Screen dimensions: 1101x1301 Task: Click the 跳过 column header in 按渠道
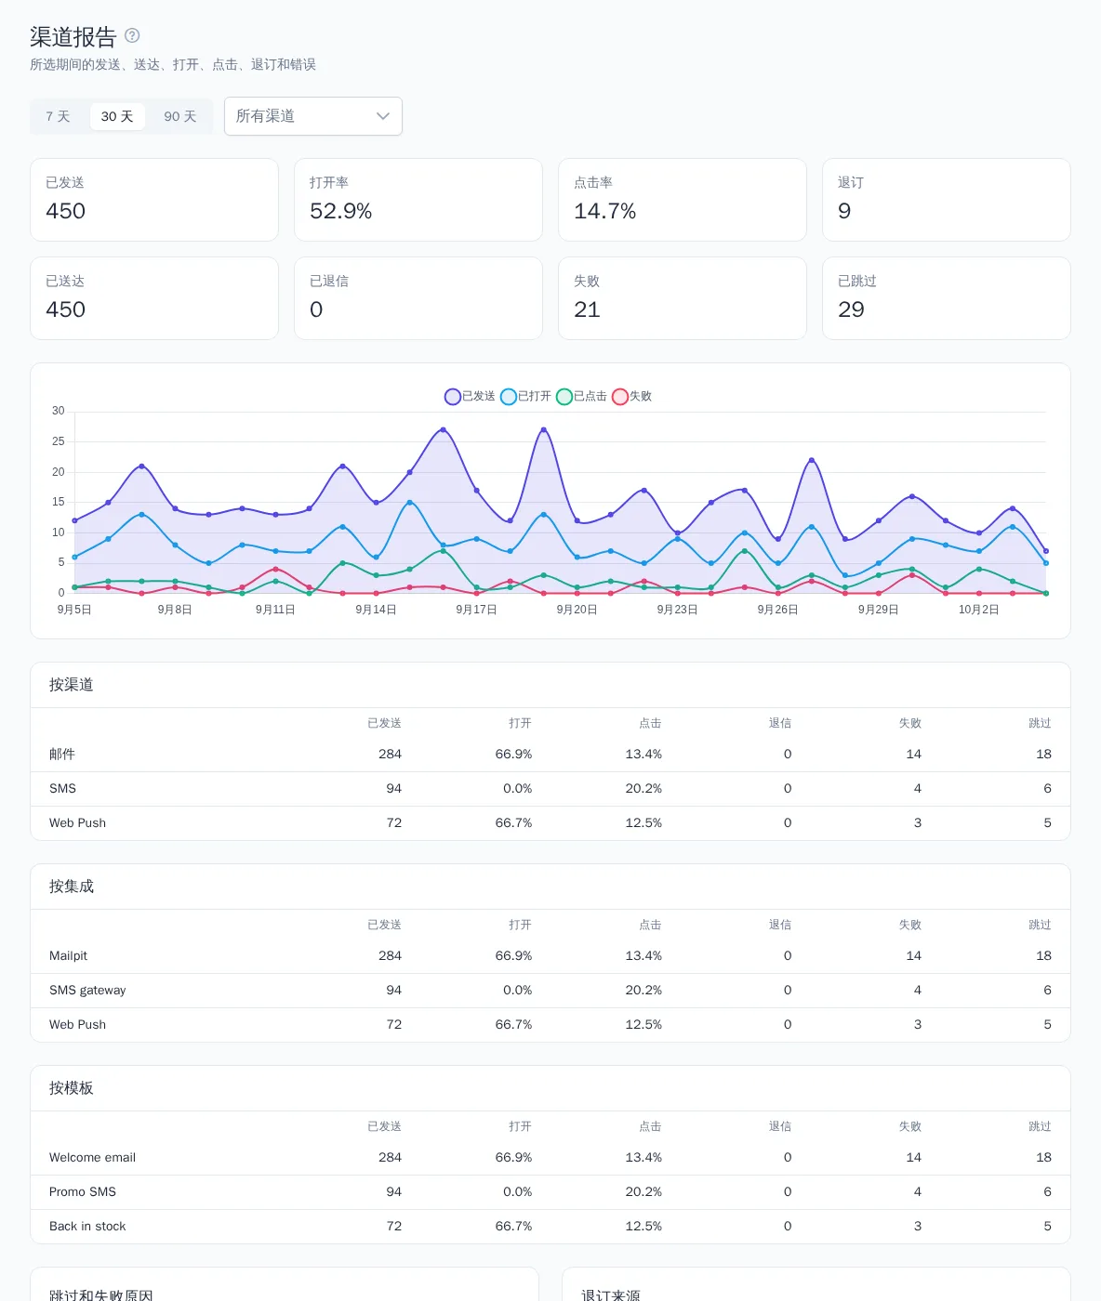1040,723
